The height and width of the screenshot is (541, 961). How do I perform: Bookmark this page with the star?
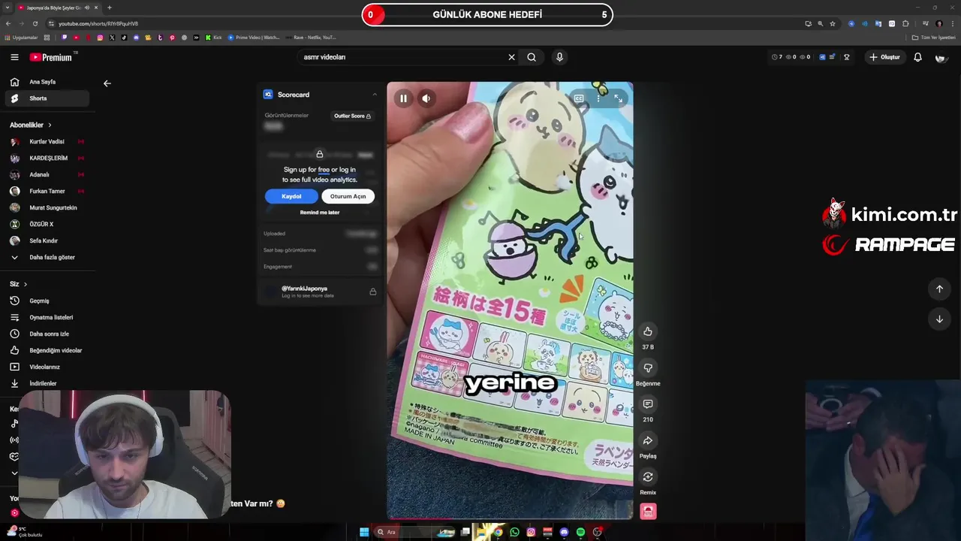[833, 23]
